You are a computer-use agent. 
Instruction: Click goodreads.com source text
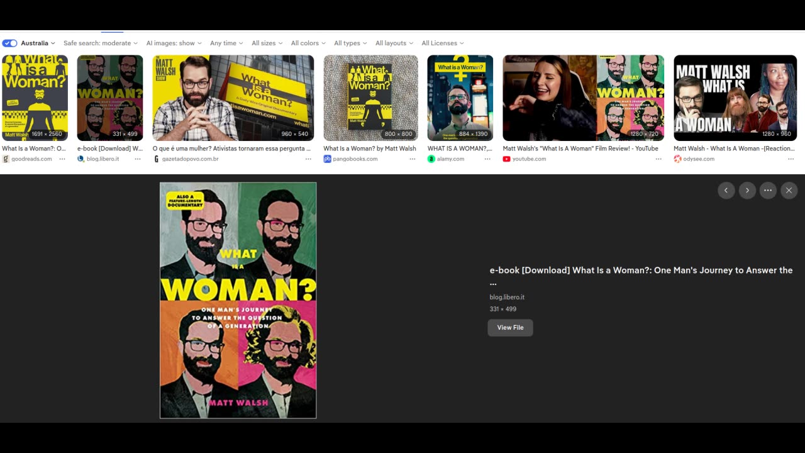coord(31,159)
